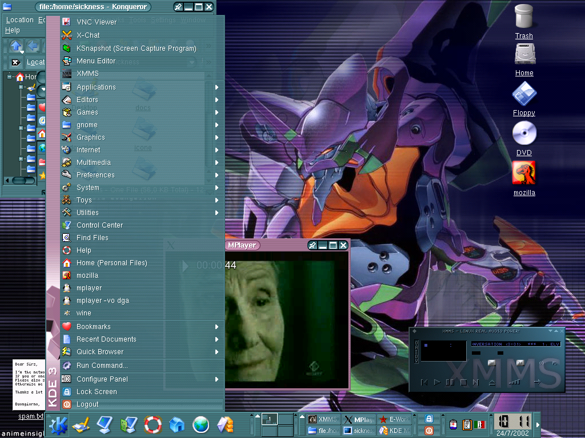Expand the System submenu
The height and width of the screenshot is (438, 585).
[142, 187]
